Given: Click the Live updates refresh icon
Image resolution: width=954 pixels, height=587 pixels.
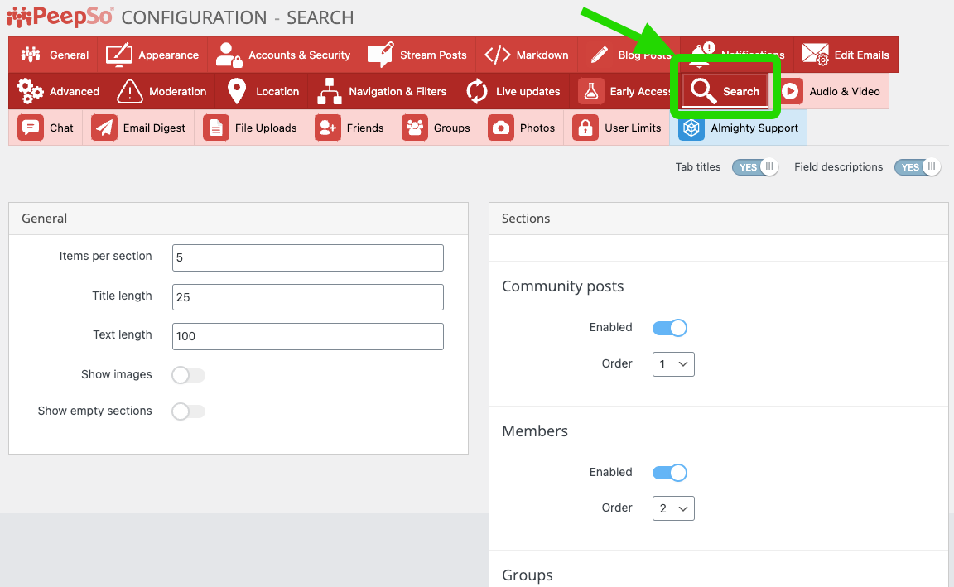Looking at the screenshot, I should coord(477,91).
